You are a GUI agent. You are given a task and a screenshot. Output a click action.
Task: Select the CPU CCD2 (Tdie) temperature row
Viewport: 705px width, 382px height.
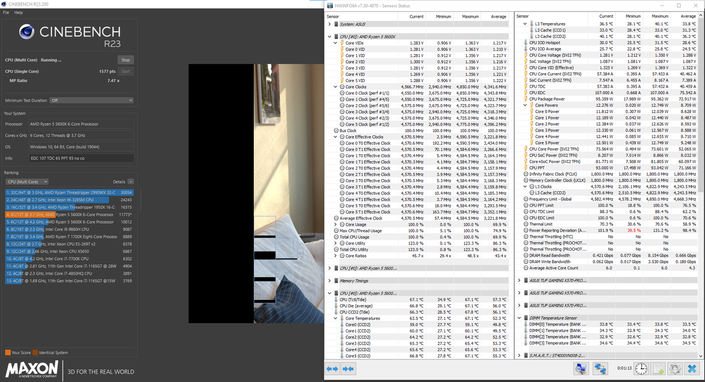click(417, 312)
